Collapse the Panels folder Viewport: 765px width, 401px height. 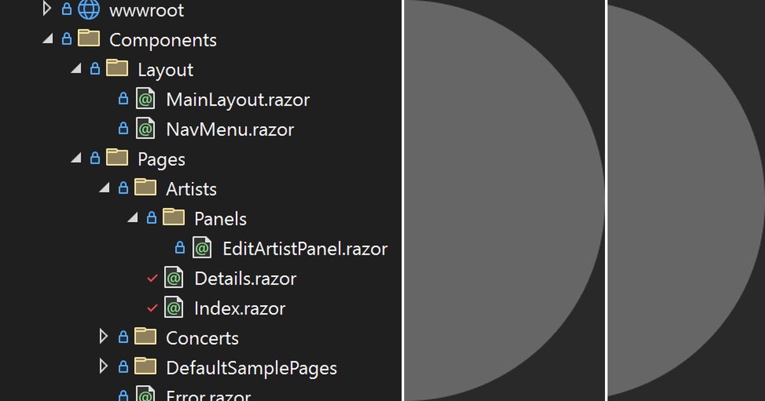coord(132,218)
